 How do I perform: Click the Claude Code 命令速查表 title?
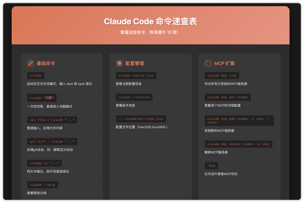click(x=150, y=22)
